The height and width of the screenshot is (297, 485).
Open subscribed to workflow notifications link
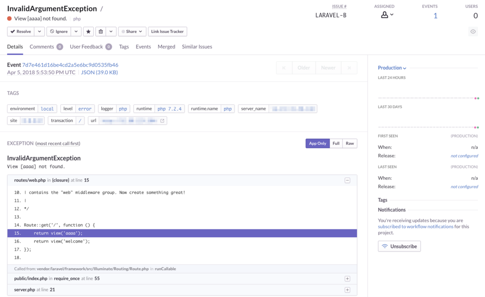pyautogui.click(x=415, y=227)
